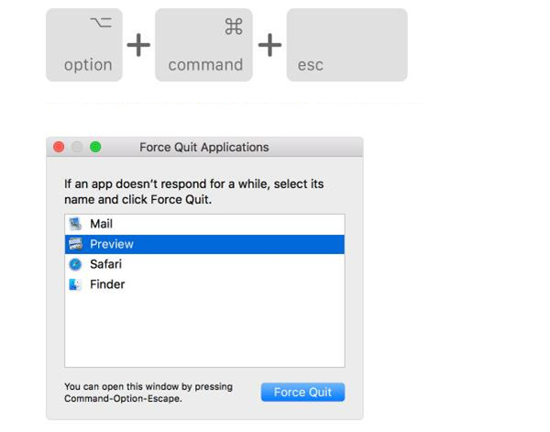Click the option symbol on the option key
This screenshot has height=432, width=550.
click(101, 23)
